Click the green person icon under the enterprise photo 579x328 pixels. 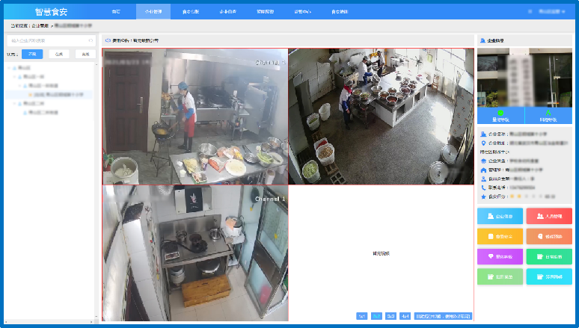(x=548, y=113)
